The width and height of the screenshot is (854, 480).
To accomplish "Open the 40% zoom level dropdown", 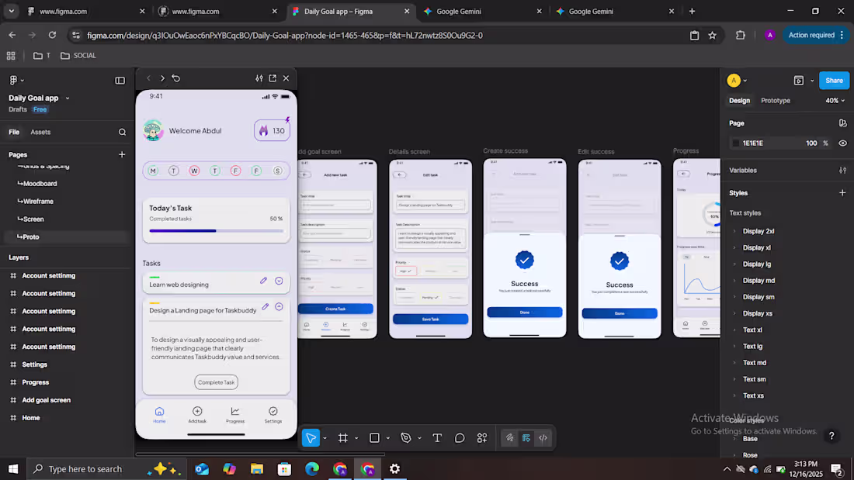I will click(x=835, y=101).
